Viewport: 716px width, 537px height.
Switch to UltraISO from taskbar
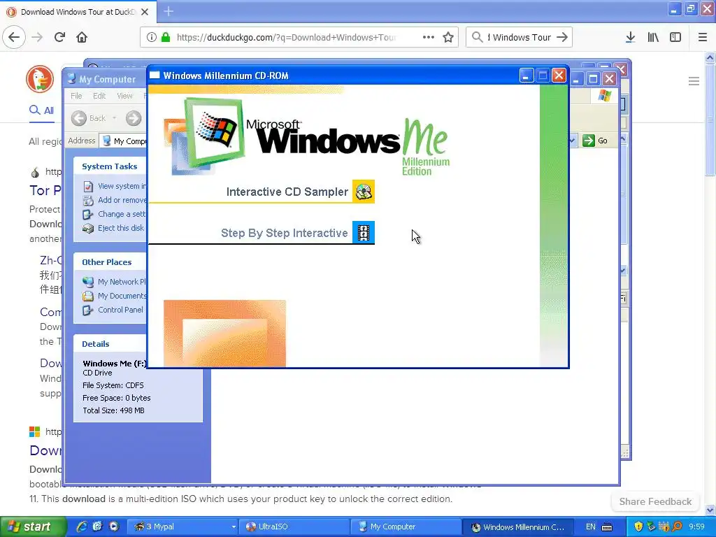pos(294,527)
